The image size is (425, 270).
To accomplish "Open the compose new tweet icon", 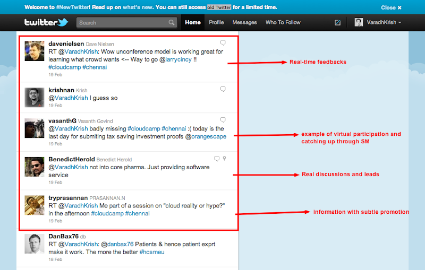I will (x=337, y=22).
